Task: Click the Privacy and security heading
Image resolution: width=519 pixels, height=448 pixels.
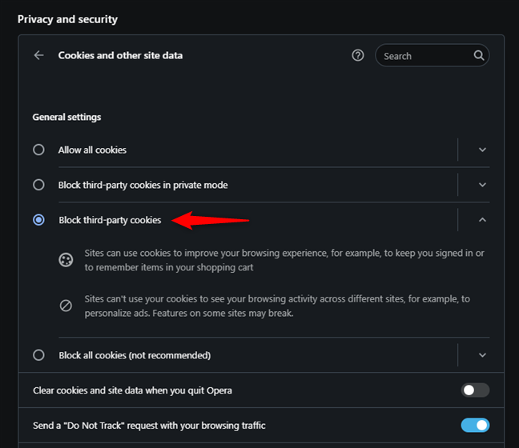Action: [x=67, y=19]
